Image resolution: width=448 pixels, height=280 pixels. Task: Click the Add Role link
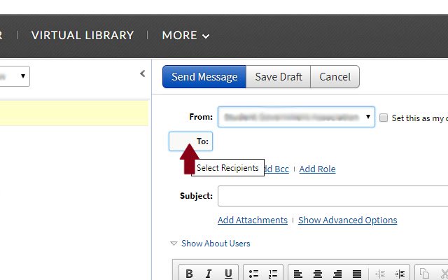pos(317,169)
